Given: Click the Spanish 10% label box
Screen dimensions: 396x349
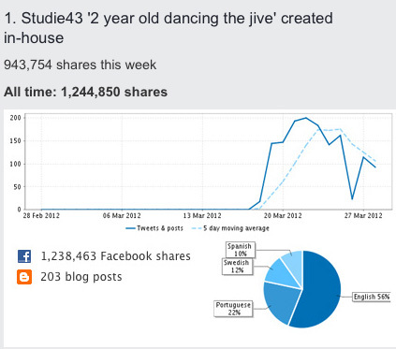Looking at the screenshot, I should pyautogui.click(x=240, y=250).
